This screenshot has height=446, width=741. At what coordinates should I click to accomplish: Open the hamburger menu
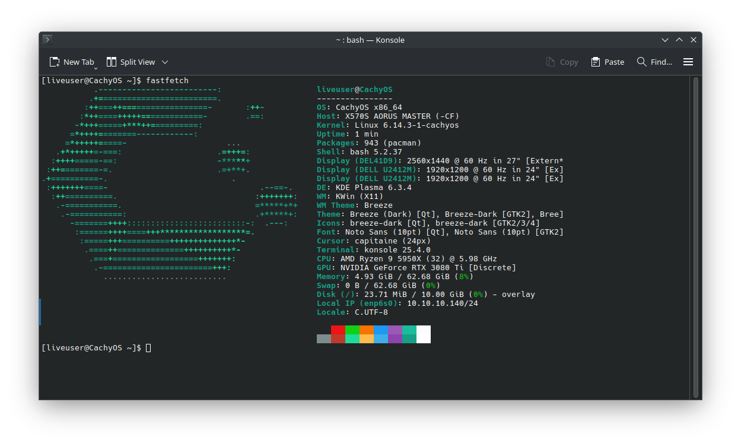[x=688, y=62]
